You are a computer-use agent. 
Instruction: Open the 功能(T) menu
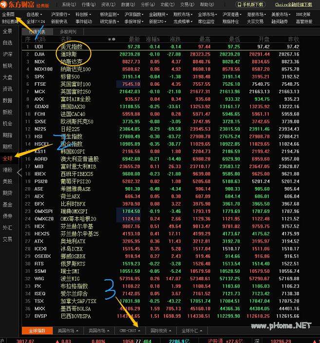click(x=168, y=4)
